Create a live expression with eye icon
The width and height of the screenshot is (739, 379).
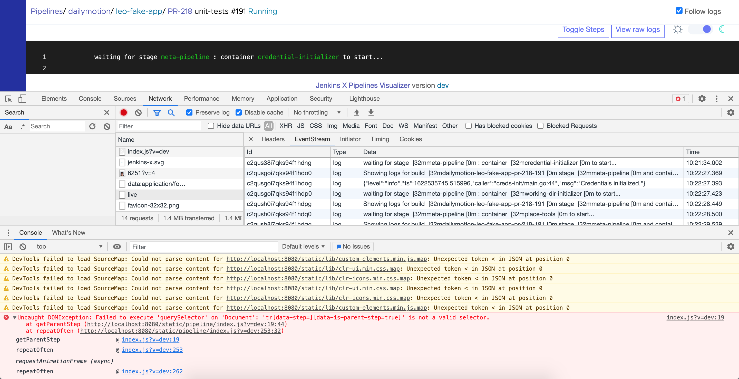click(x=117, y=247)
